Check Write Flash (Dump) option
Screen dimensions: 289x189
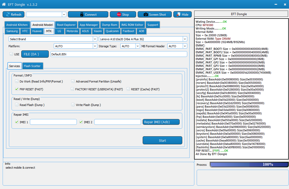(73, 105)
